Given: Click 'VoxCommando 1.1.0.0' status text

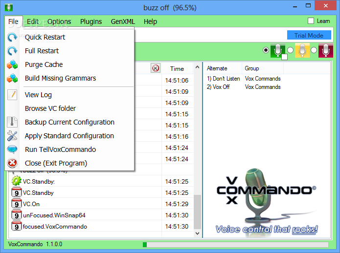Looking at the screenshot, I should tap(35, 244).
